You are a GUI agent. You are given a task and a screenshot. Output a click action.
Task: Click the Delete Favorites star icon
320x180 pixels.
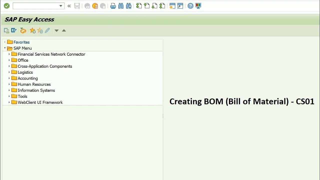pyautogui.click(x=40, y=30)
